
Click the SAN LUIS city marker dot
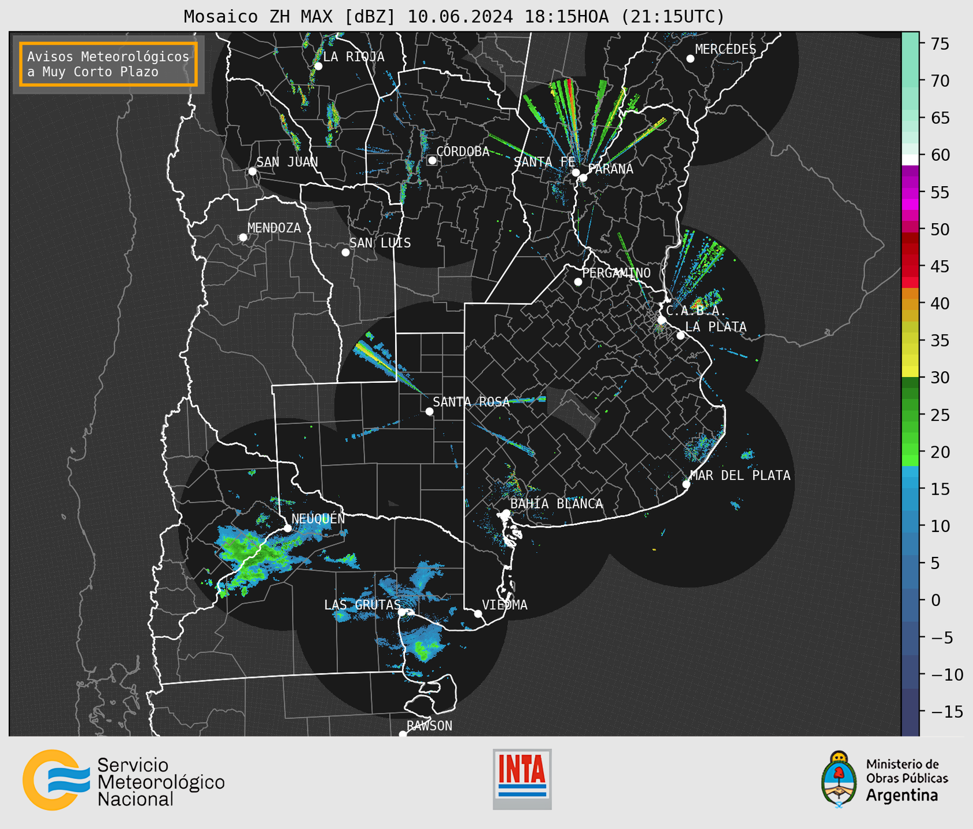(345, 253)
